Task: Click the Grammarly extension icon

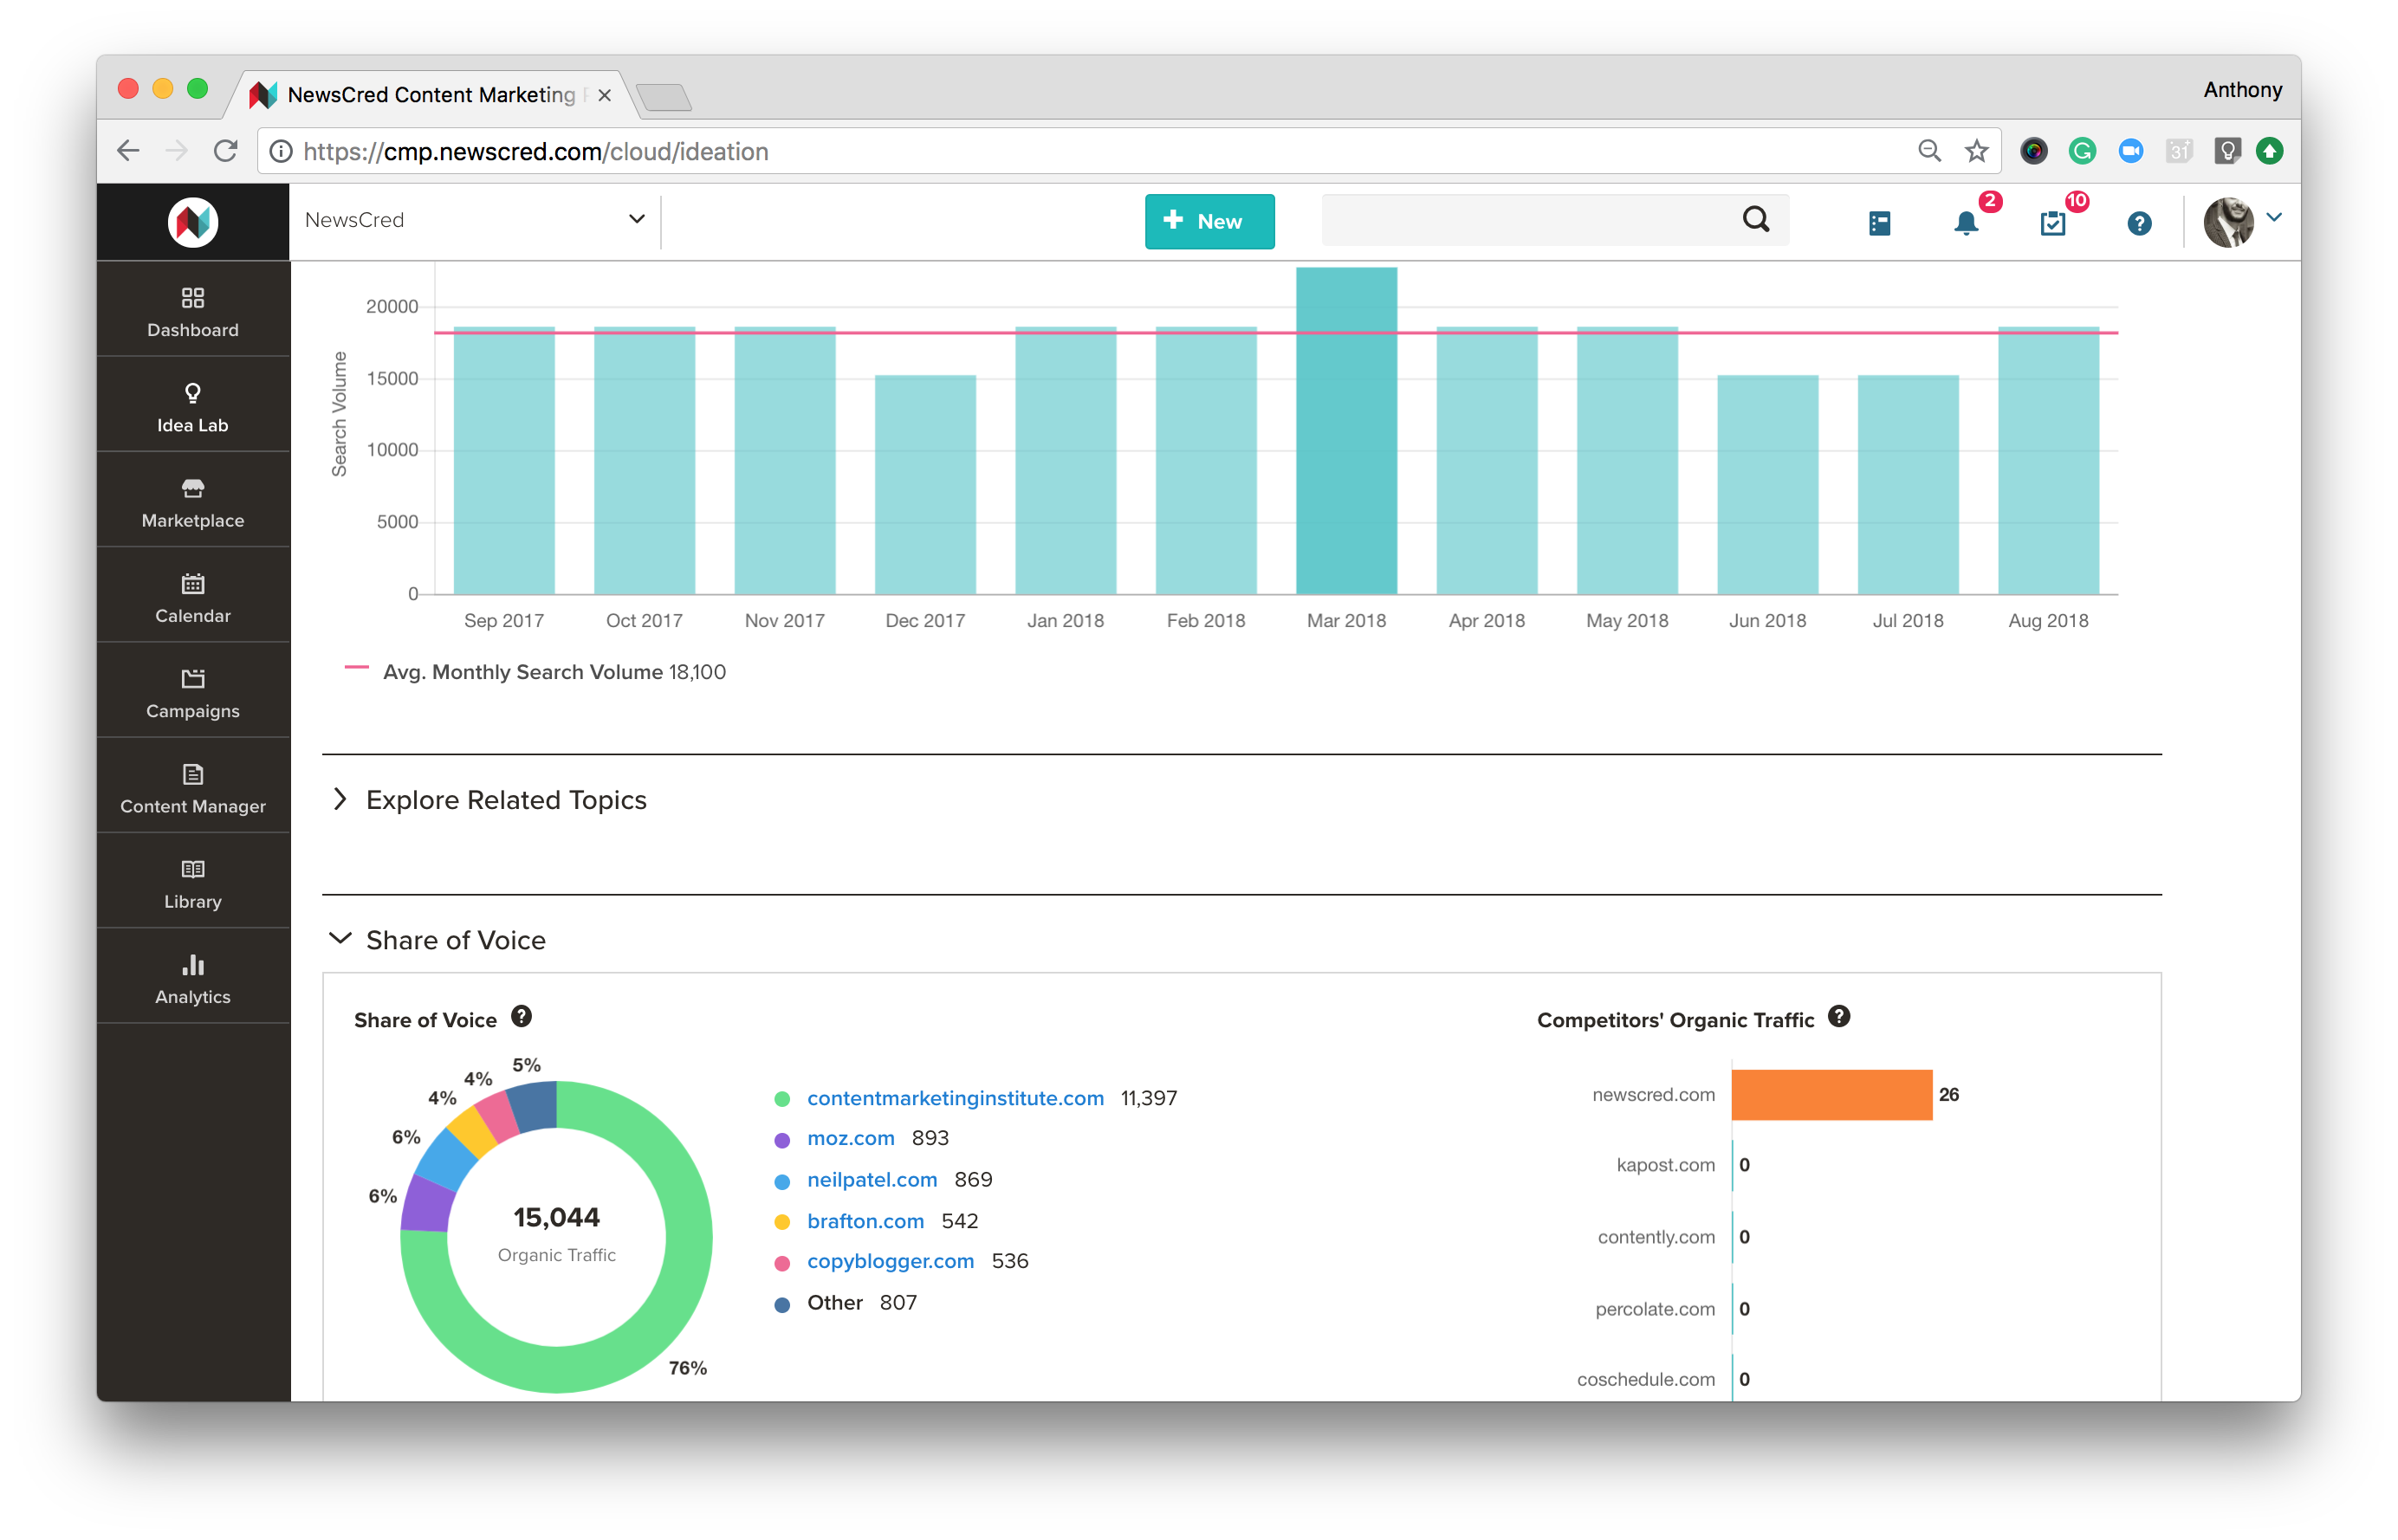Action: 2082,151
